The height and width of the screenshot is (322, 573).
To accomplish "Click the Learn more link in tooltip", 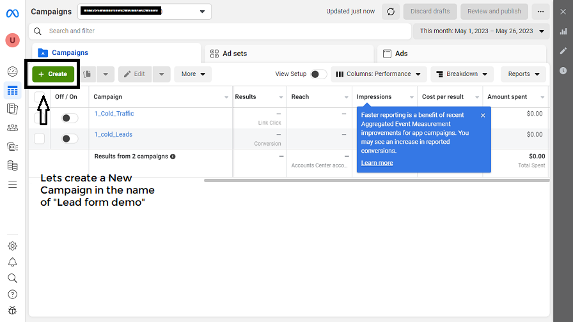I will 377,163.
